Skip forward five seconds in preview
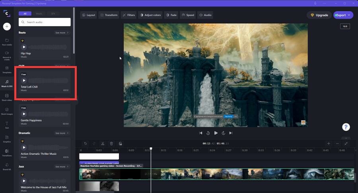The image size is (358, 193). (x=223, y=133)
